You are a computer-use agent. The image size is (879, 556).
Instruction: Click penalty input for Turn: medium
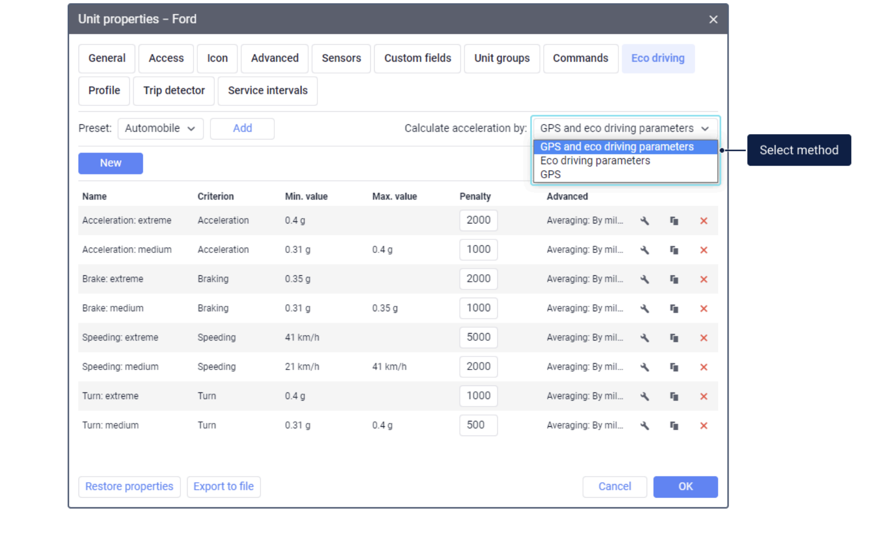point(478,425)
